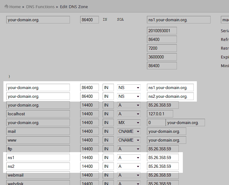Focus the ns1 record name field

[38, 157]
